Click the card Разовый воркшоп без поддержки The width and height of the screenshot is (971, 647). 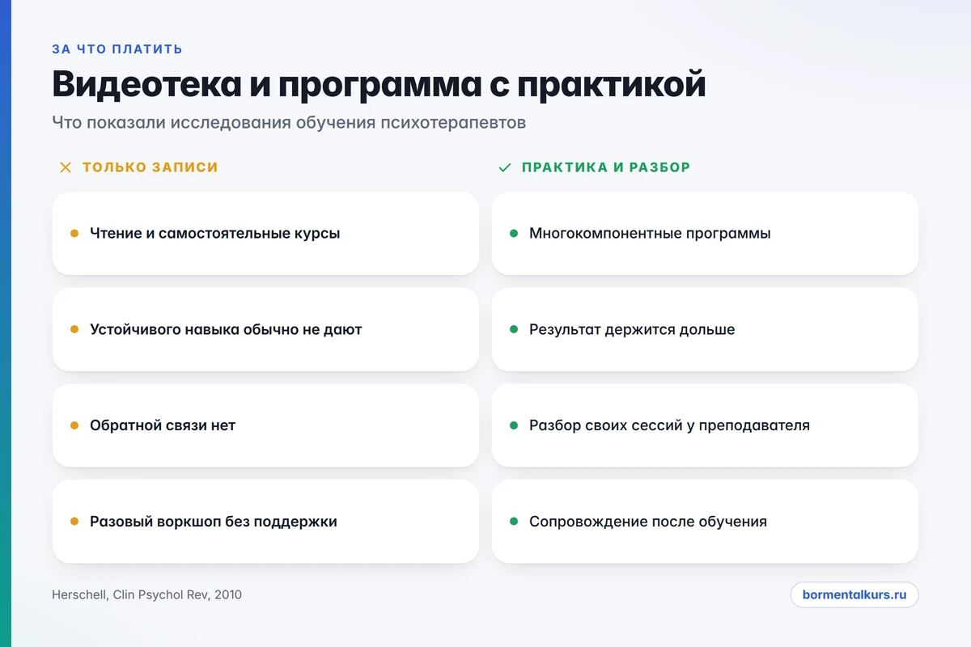[265, 522]
